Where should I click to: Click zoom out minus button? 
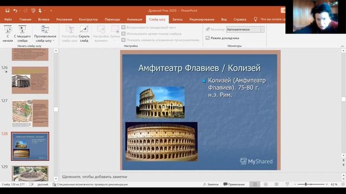tap(295, 184)
